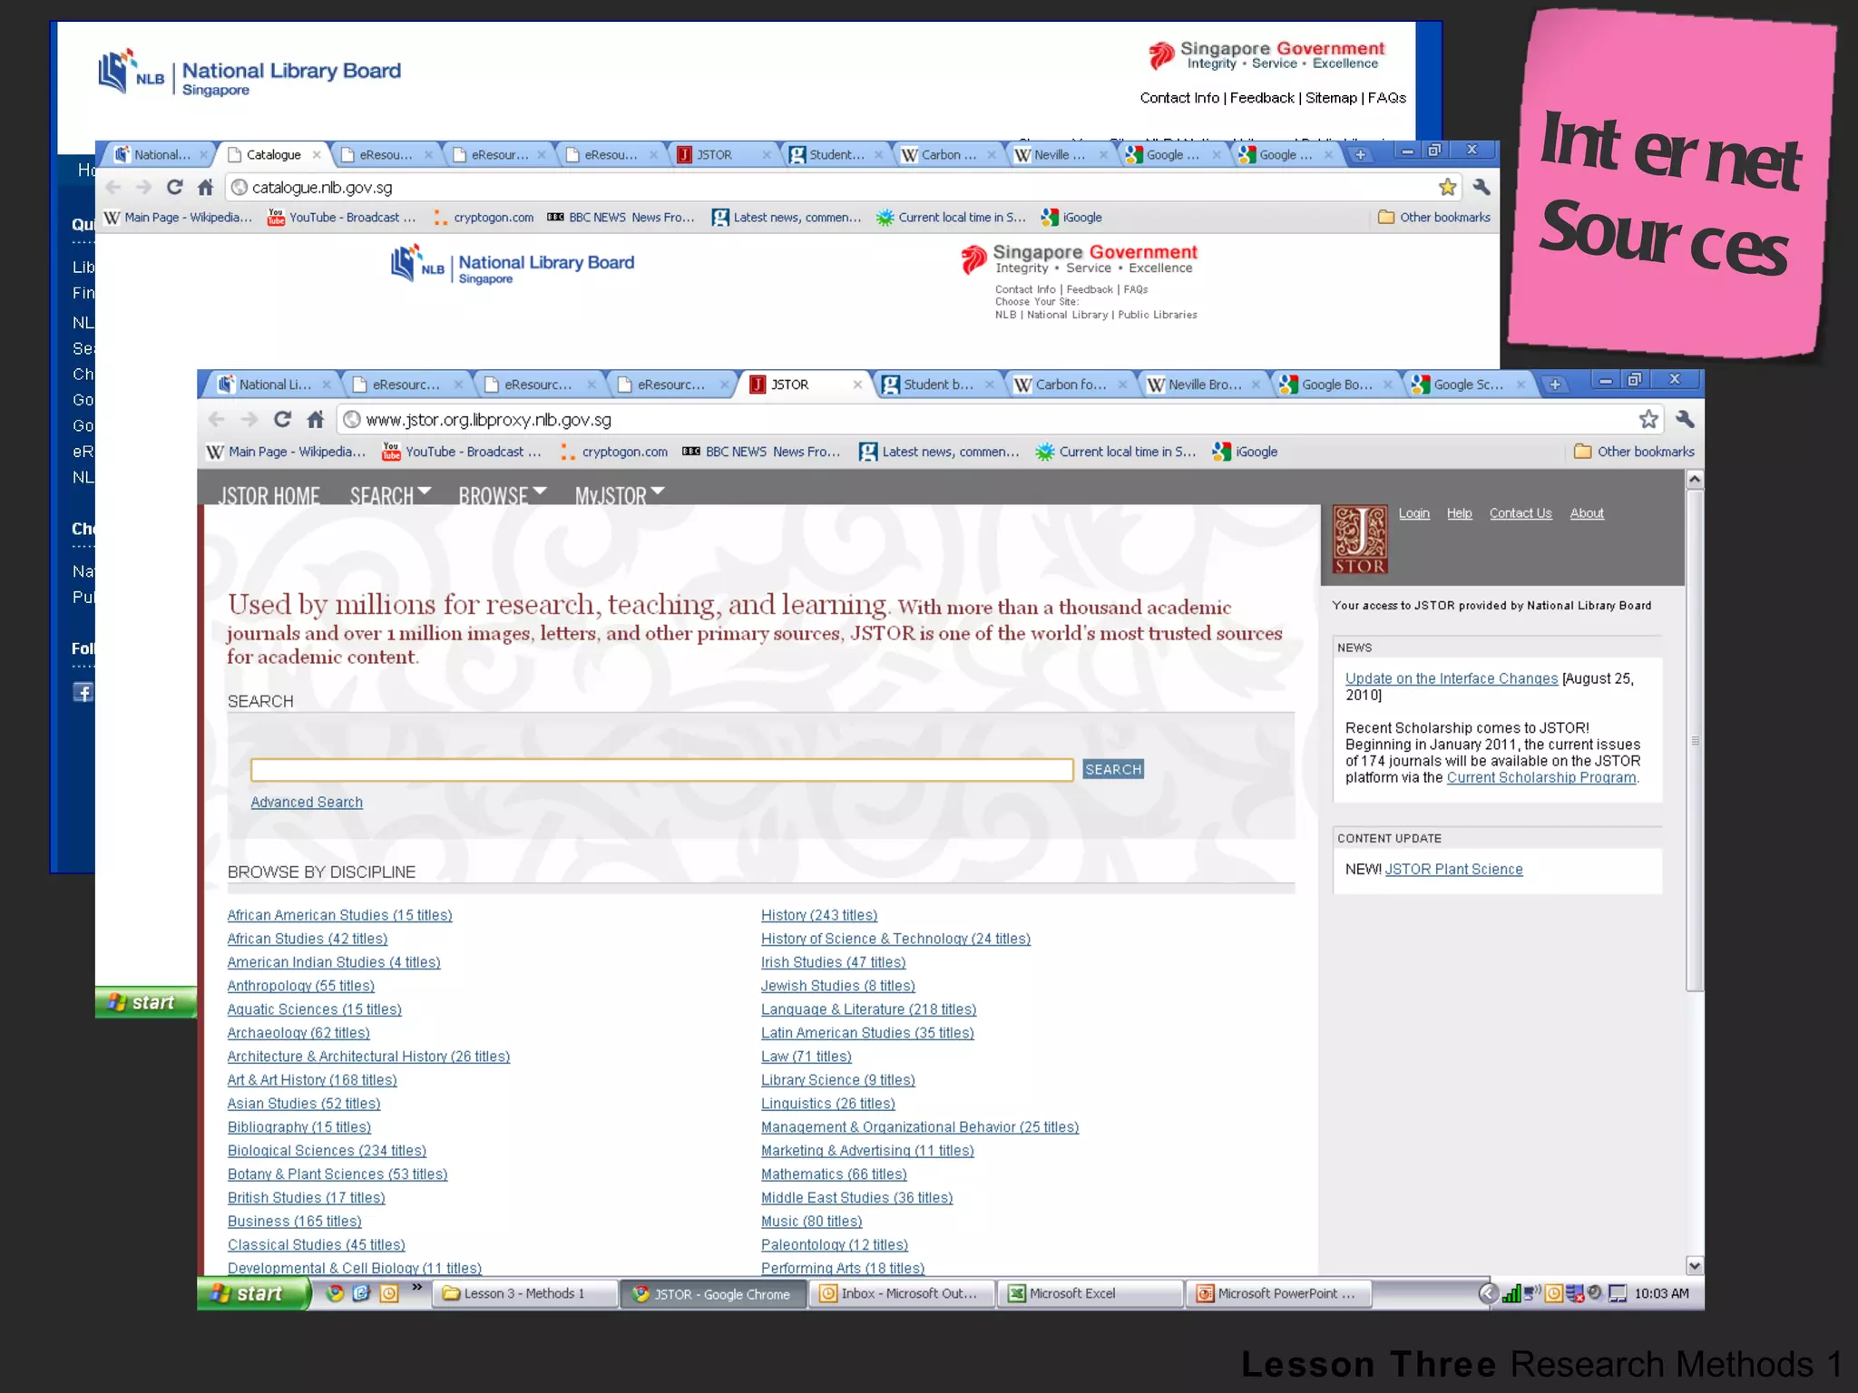Open Other bookmarks folder in JSTOR window

point(1634,452)
